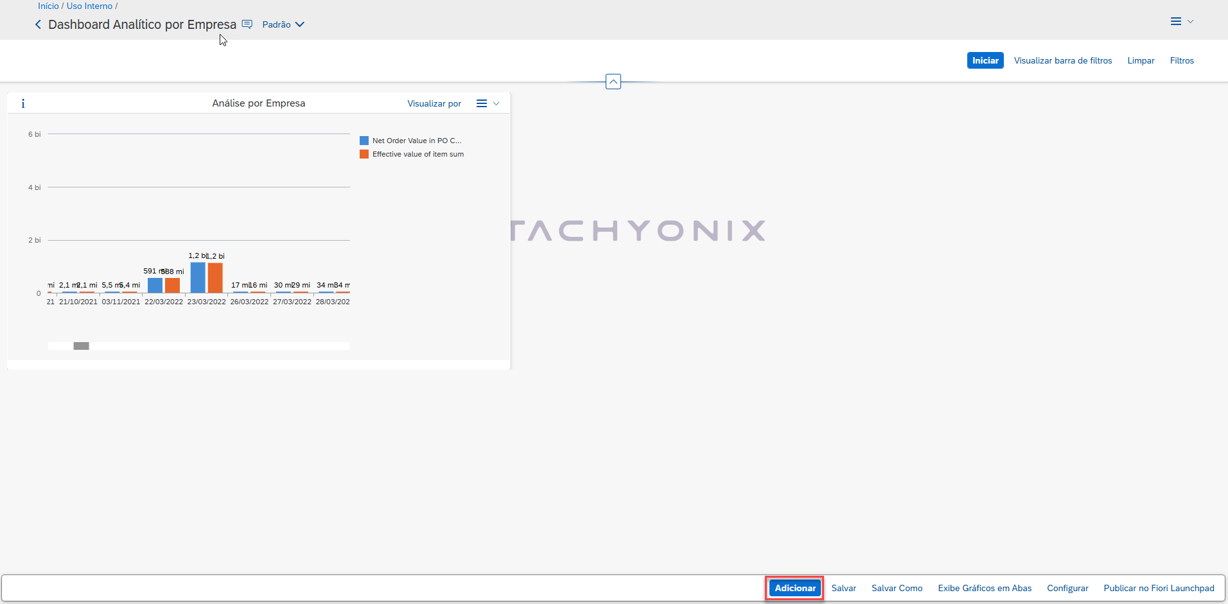Open Publicar no Fiori Launchpad

click(1159, 588)
